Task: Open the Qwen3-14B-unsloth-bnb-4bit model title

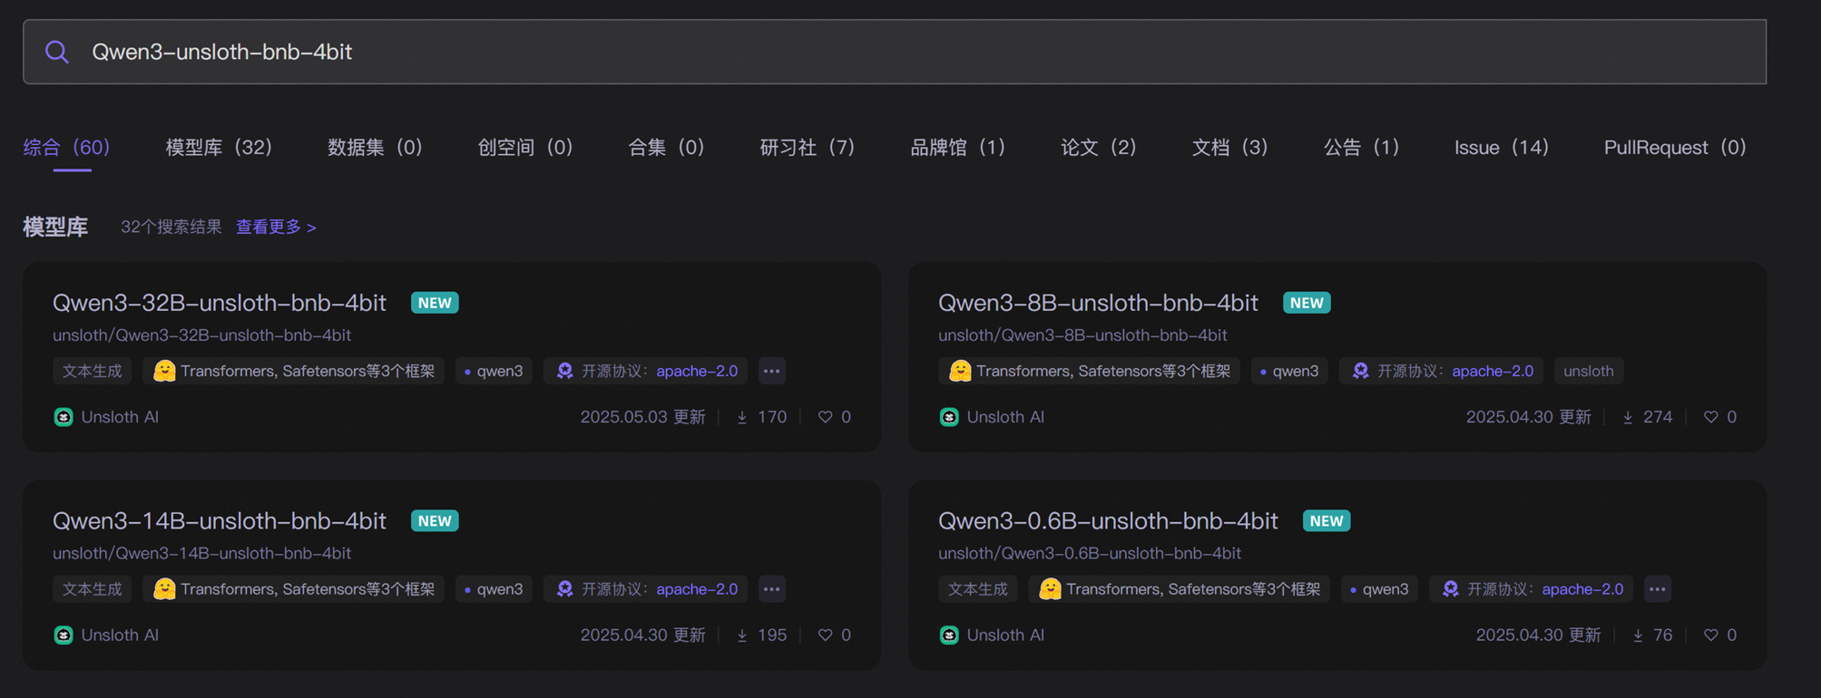Action: (x=220, y=520)
